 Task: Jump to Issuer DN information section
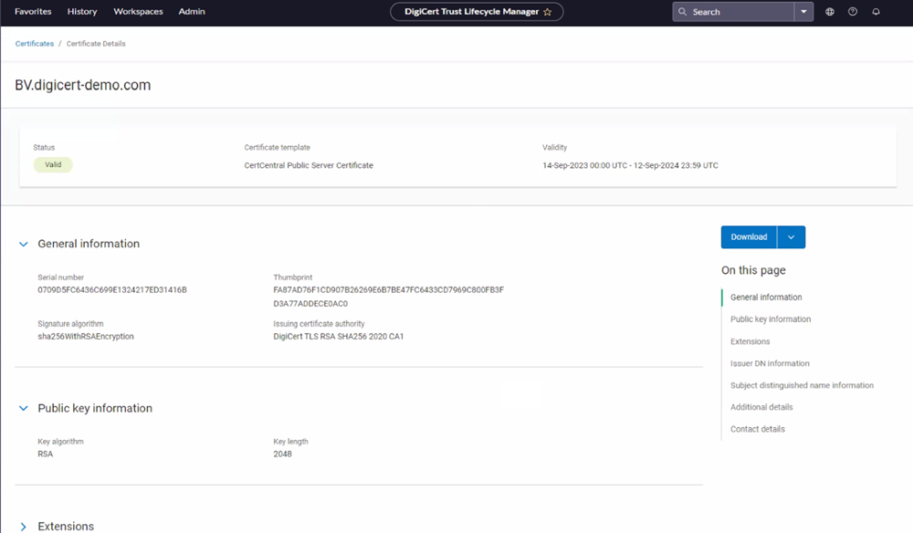pos(770,363)
